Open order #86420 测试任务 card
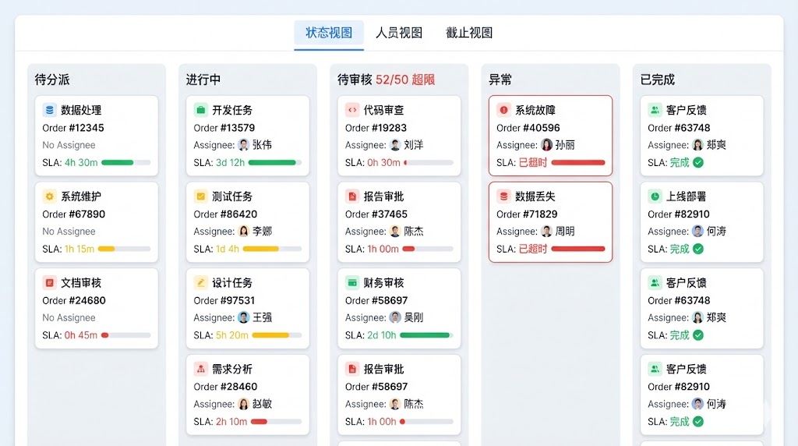This screenshot has height=446, width=798. (x=247, y=222)
